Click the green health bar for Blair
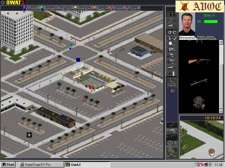The height and width of the screenshot is (168, 225). point(211,22)
